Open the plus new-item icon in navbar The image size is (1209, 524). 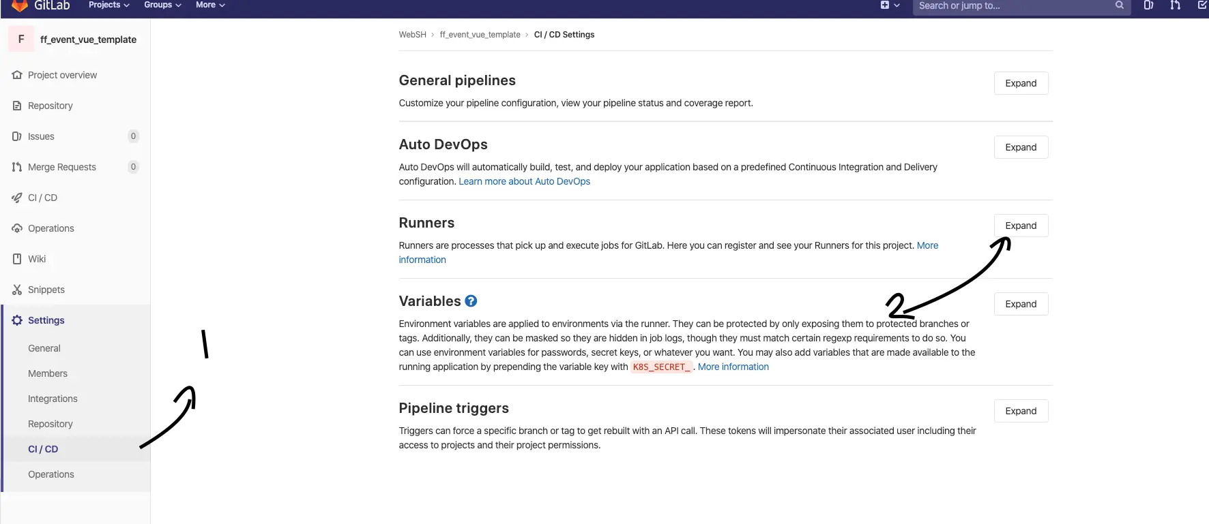[x=885, y=5]
